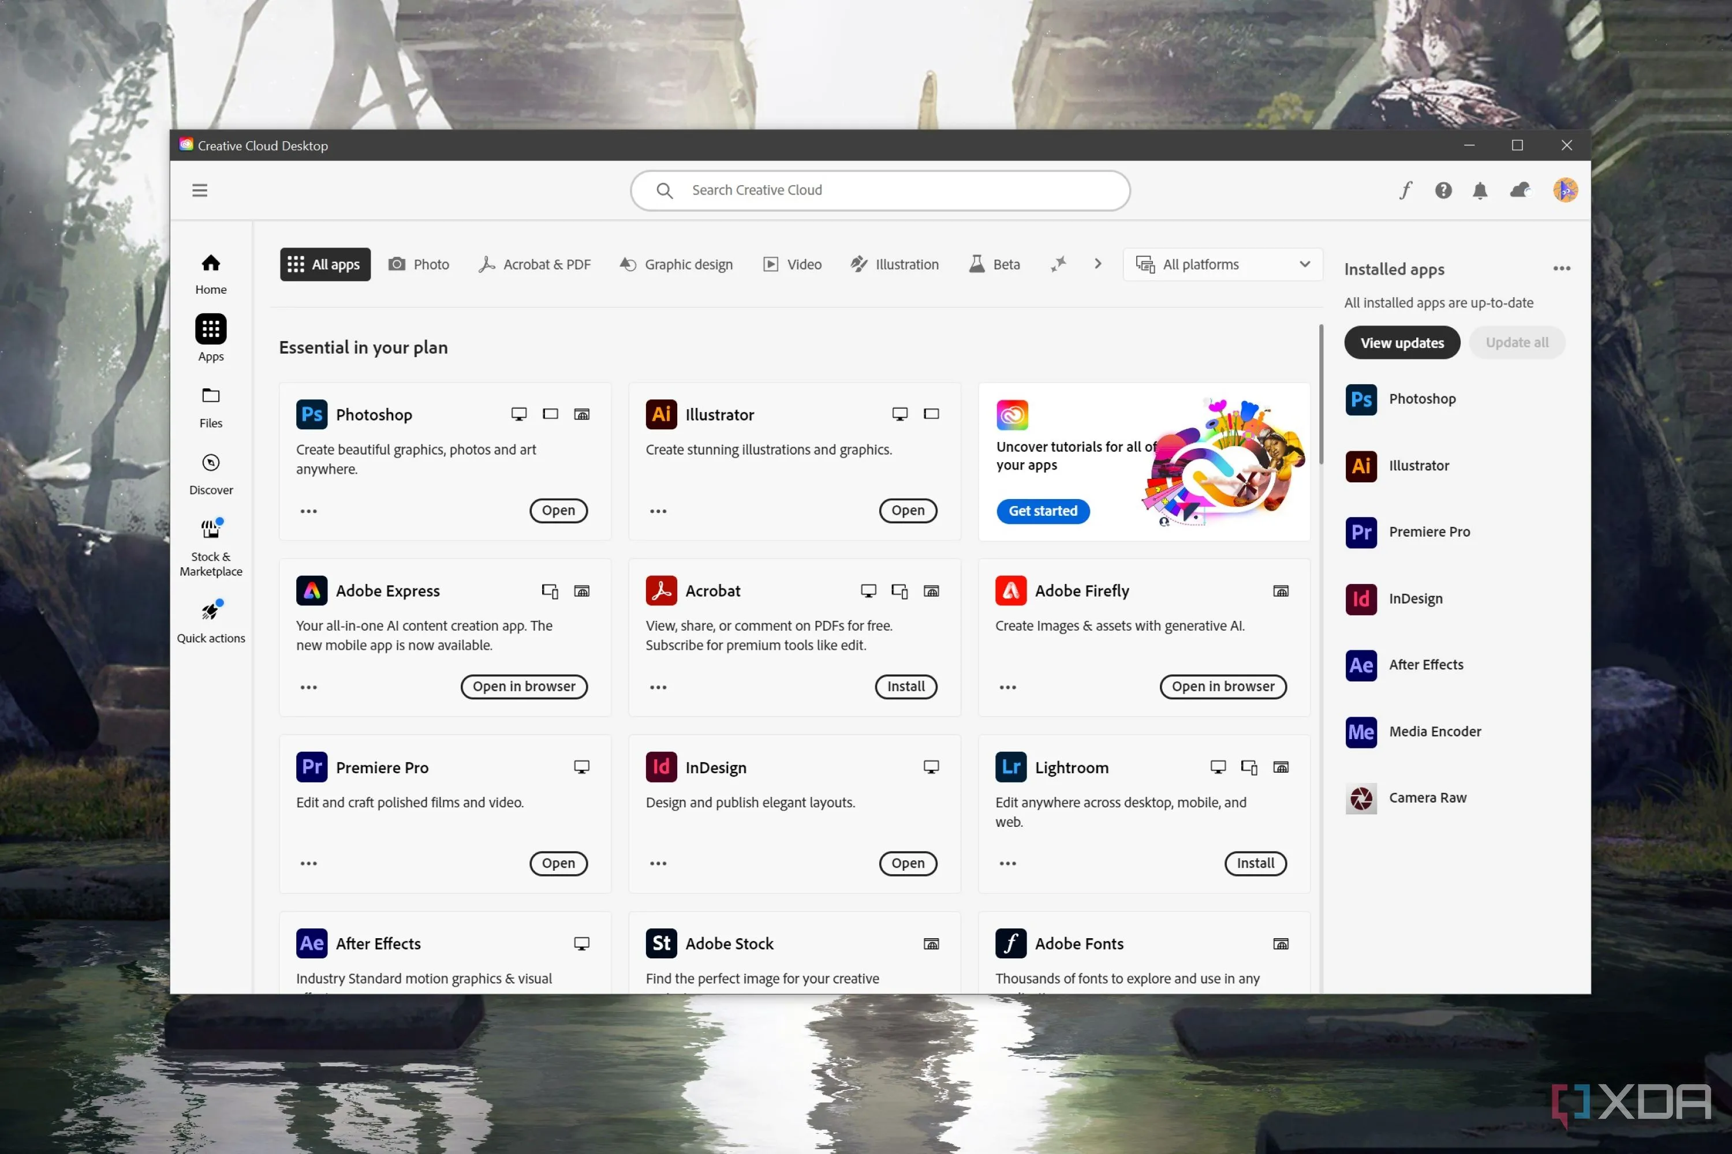Screen dimensions: 1732x1154
Task: Open Quick actions in the sidebar
Action: [211, 622]
